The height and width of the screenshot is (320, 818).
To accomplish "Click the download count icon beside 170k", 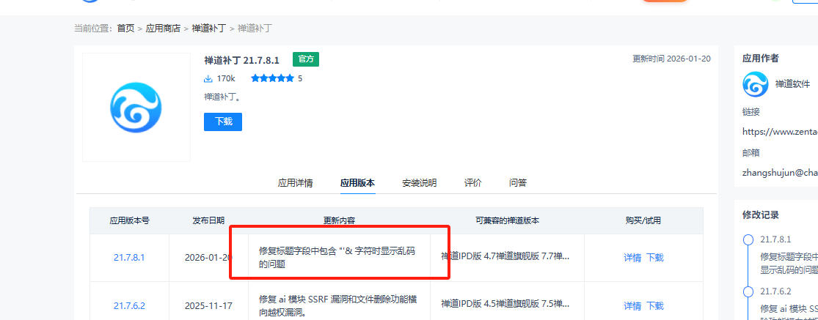I will tap(208, 78).
